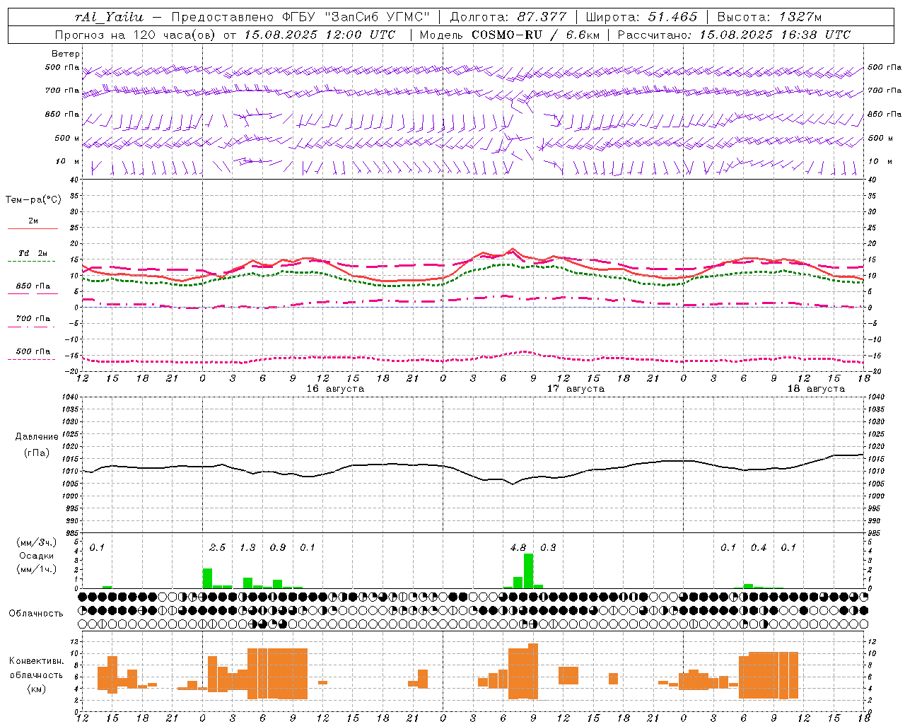This screenshot has width=905, height=724.
Task: Click the (мм/1ч.) unit label
Action: point(36,569)
